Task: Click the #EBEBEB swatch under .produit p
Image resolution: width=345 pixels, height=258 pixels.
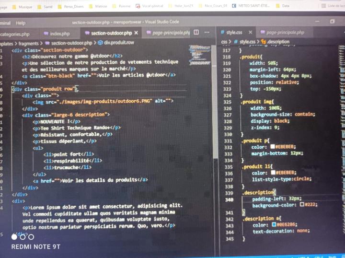Action: click(272, 146)
